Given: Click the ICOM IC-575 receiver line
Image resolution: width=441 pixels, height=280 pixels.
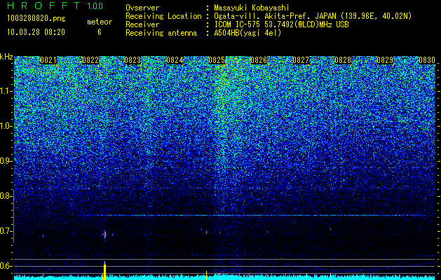Looking at the screenshot, I should (x=281, y=24).
